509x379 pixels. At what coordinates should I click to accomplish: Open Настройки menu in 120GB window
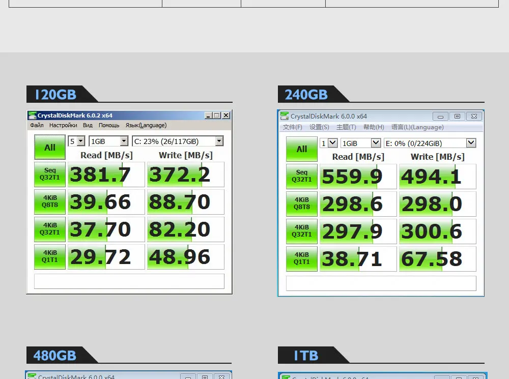pyautogui.click(x=63, y=125)
